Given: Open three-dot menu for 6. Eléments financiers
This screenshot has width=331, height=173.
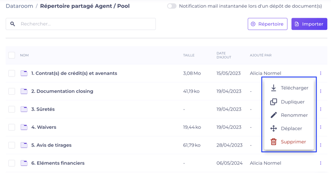Looking at the screenshot, I should pos(320,163).
